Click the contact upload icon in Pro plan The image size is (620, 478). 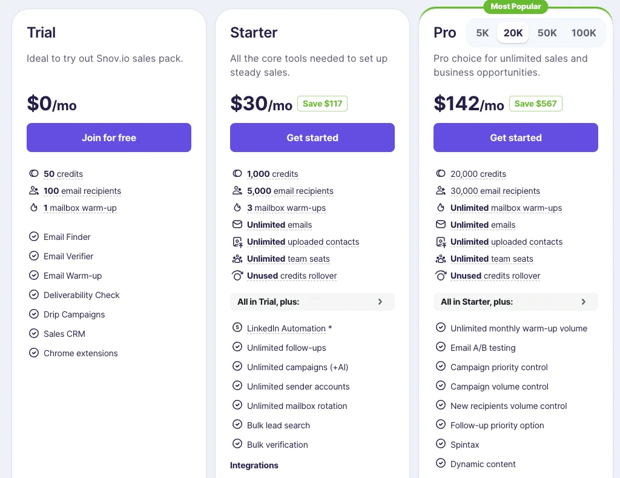(441, 241)
